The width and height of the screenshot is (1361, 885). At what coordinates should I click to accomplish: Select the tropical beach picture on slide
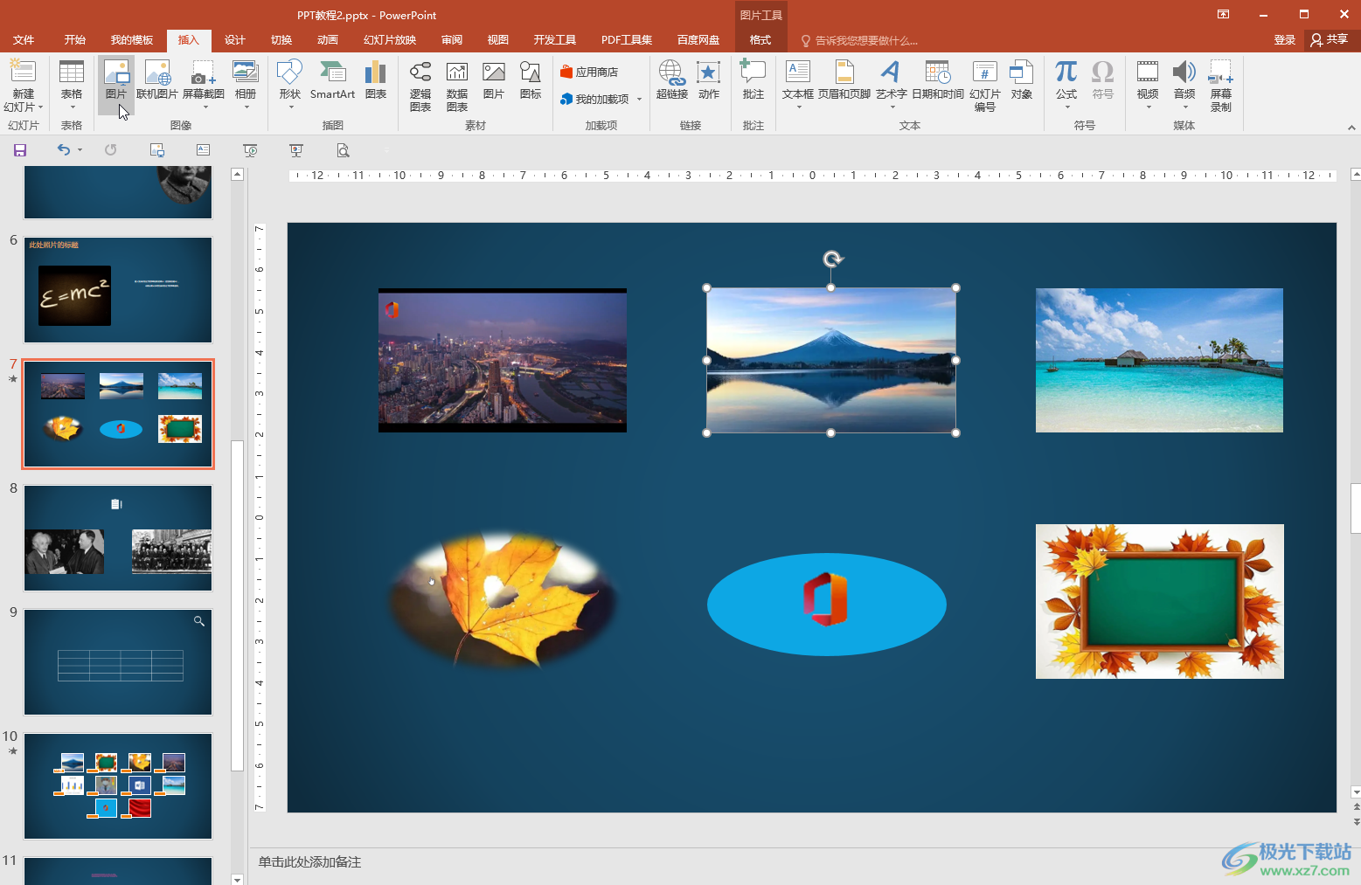[1159, 360]
